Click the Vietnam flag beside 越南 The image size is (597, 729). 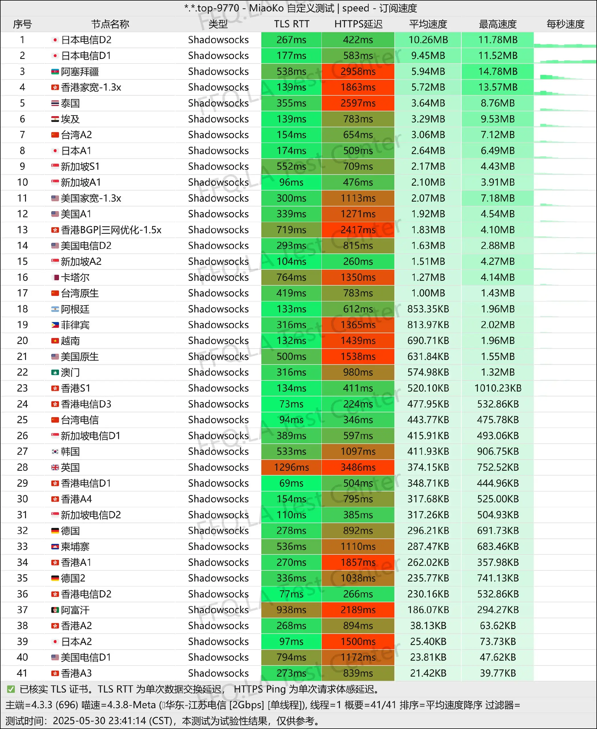pos(55,341)
